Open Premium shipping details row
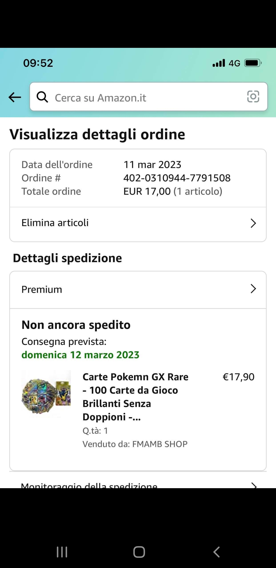 [42, 290]
